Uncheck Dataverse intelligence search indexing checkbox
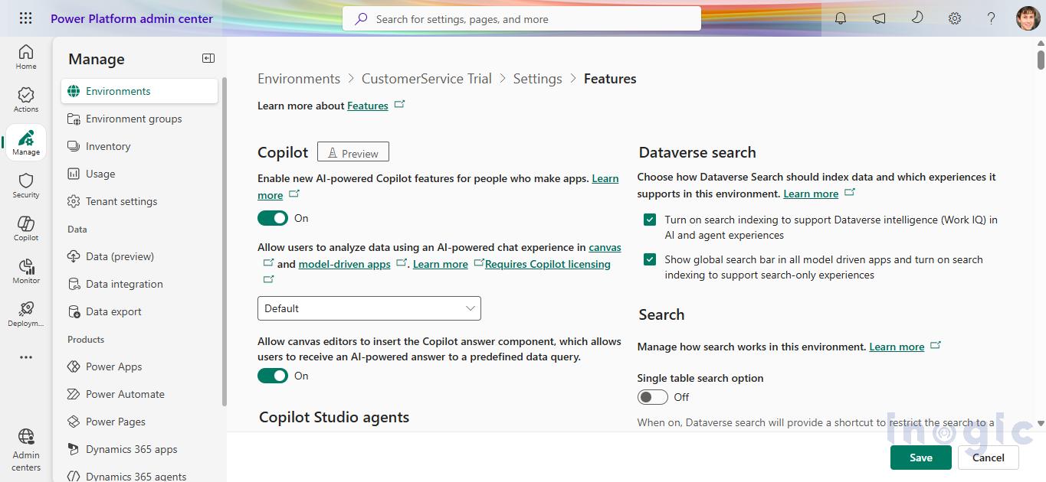Image resolution: width=1046 pixels, height=482 pixels. click(650, 220)
